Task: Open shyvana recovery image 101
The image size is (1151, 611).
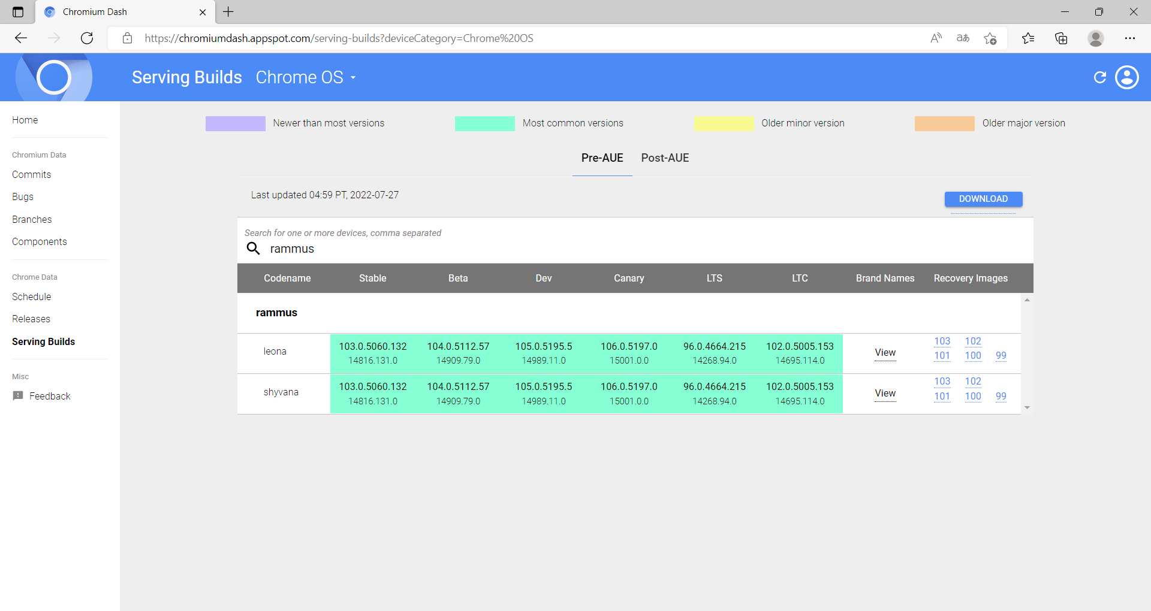Action: click(942, 396)
